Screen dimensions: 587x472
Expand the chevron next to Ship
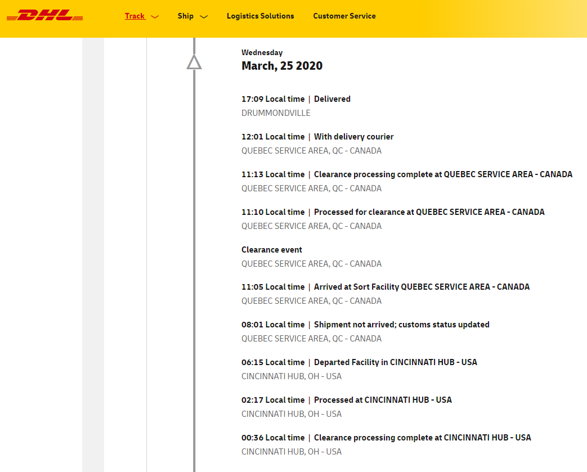tap(204, 17)
